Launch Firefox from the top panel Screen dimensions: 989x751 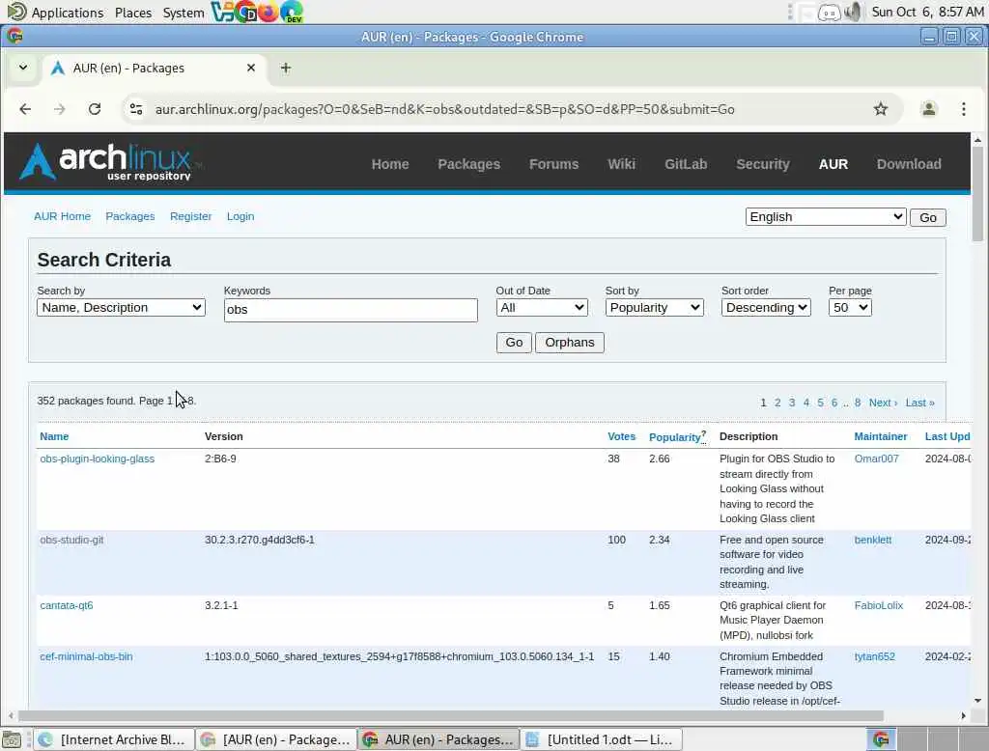point(268,12)
